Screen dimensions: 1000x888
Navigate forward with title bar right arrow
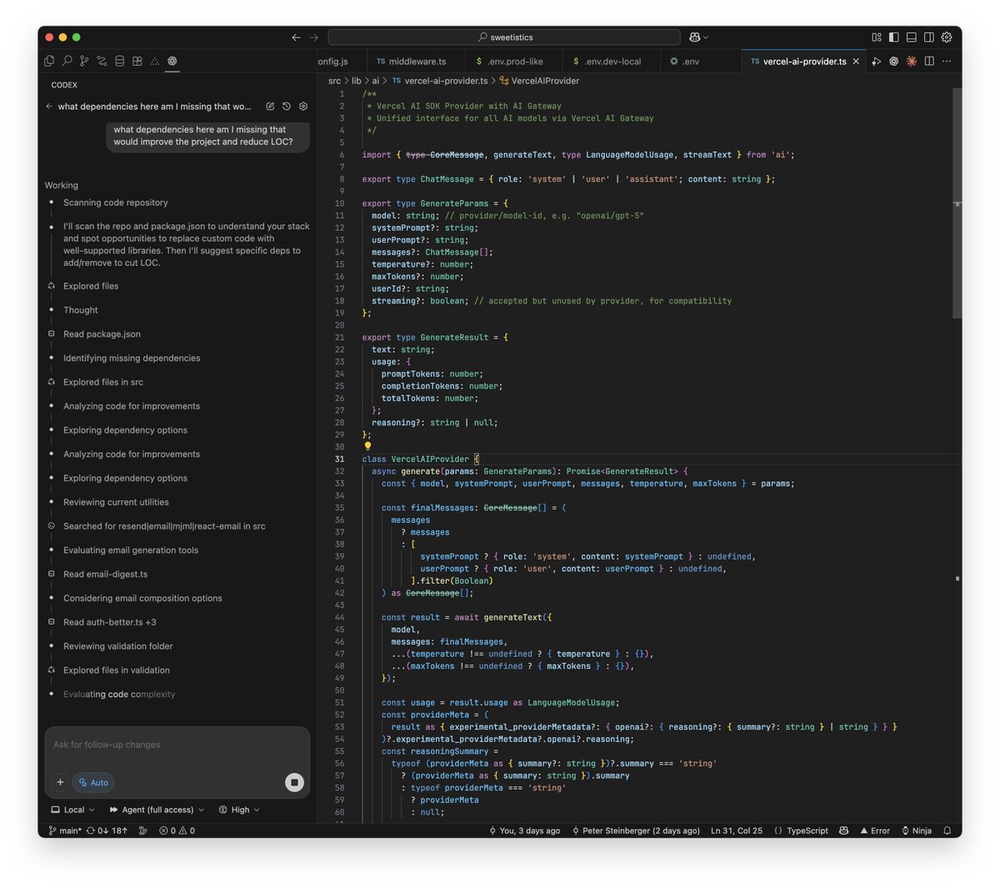tap(314, 38)
